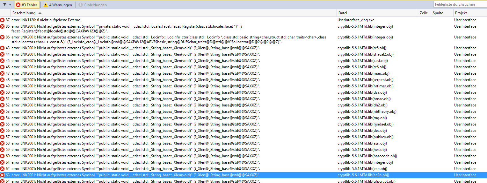
Task: Click the red error icon of entry 62
Action: point(3,169)
